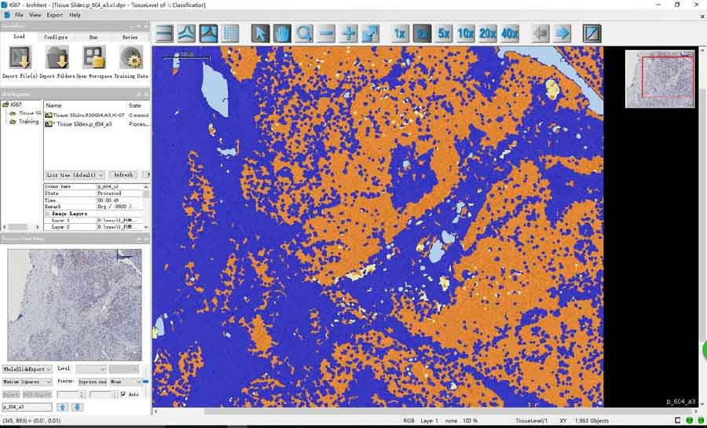Open the disabled dropdown right of Level
This screenshot has width=707, height=428.
[x=124, y=369]
